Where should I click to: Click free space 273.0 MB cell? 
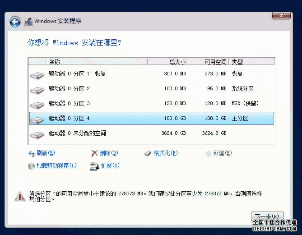point(215,74)
